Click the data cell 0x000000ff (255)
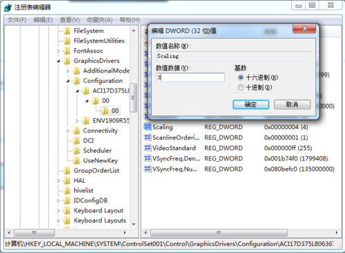This screenshot has width=345, height=253. (288, 148)
